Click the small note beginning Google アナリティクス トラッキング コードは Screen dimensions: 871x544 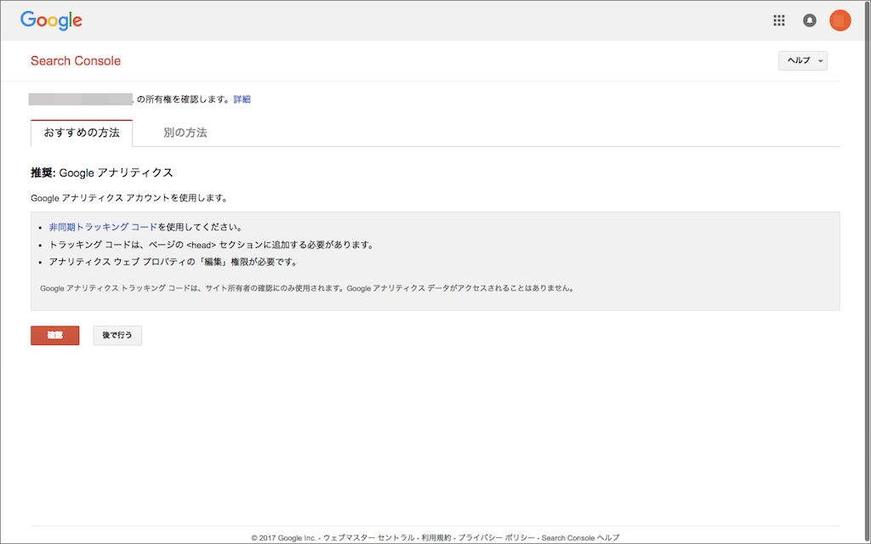(x=308, y=288)
